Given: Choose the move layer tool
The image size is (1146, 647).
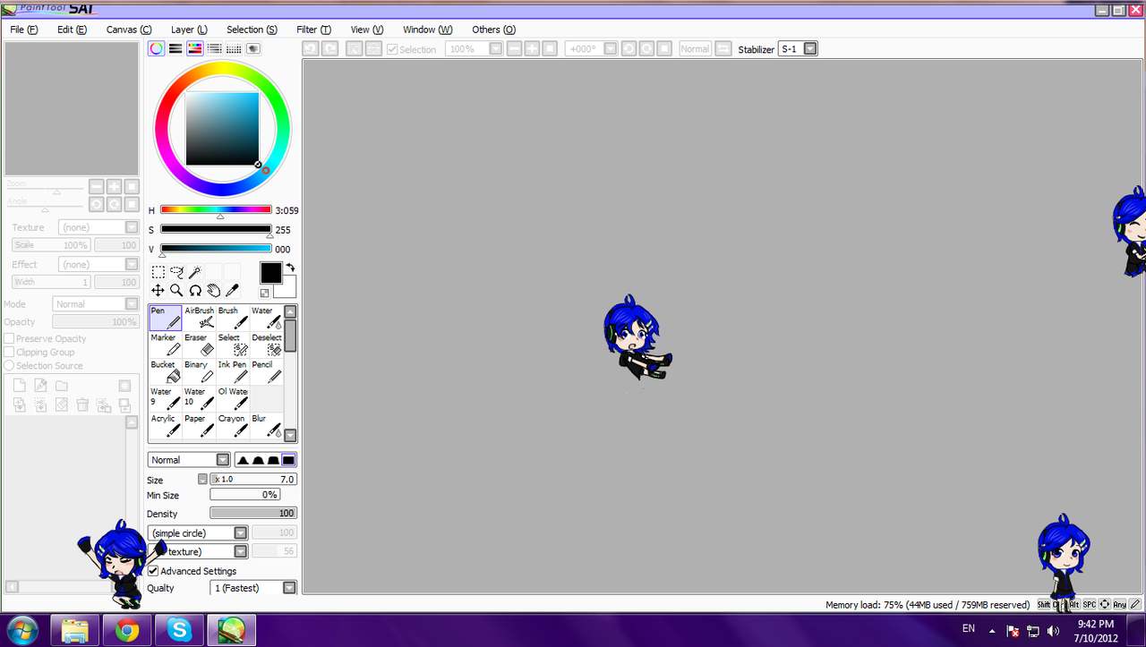Looking at the screenshot, I should (158, 290).
